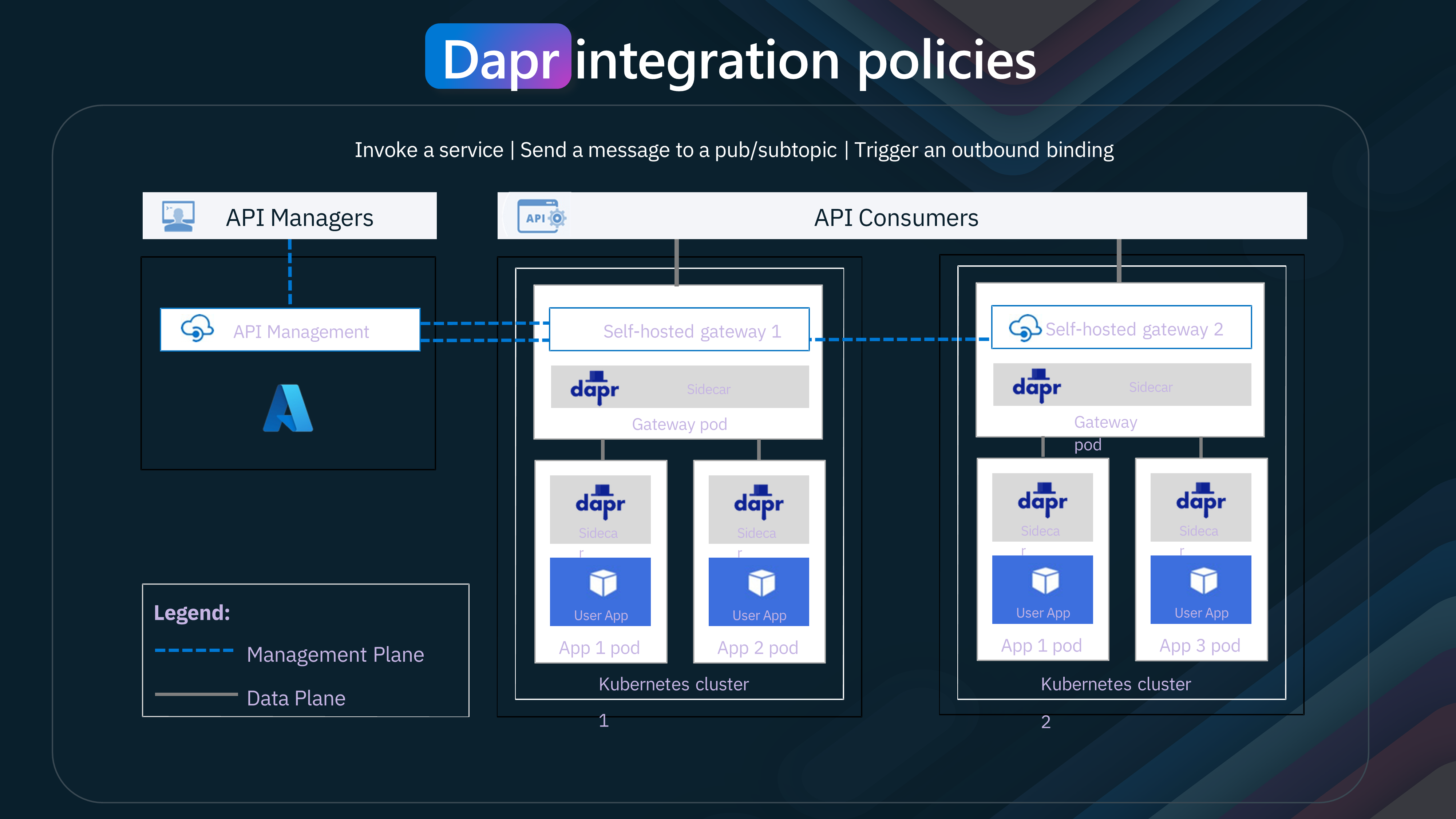Screen dimensions: 1456x819
Task: Click dapr logo in cluster 2 App 1 pod
Action: click(x=1042, y=500)
